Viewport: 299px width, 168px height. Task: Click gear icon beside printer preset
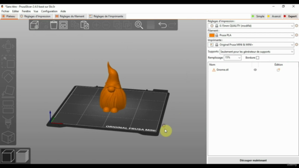tap(297, 45)
